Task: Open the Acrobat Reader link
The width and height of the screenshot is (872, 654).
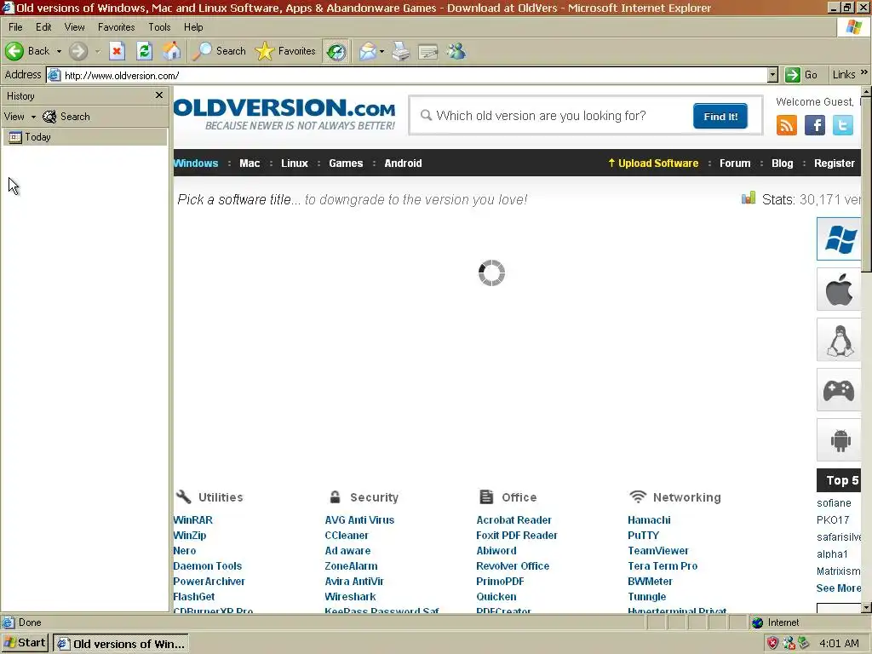Action: pyautogui.click(x=513, y=520)
